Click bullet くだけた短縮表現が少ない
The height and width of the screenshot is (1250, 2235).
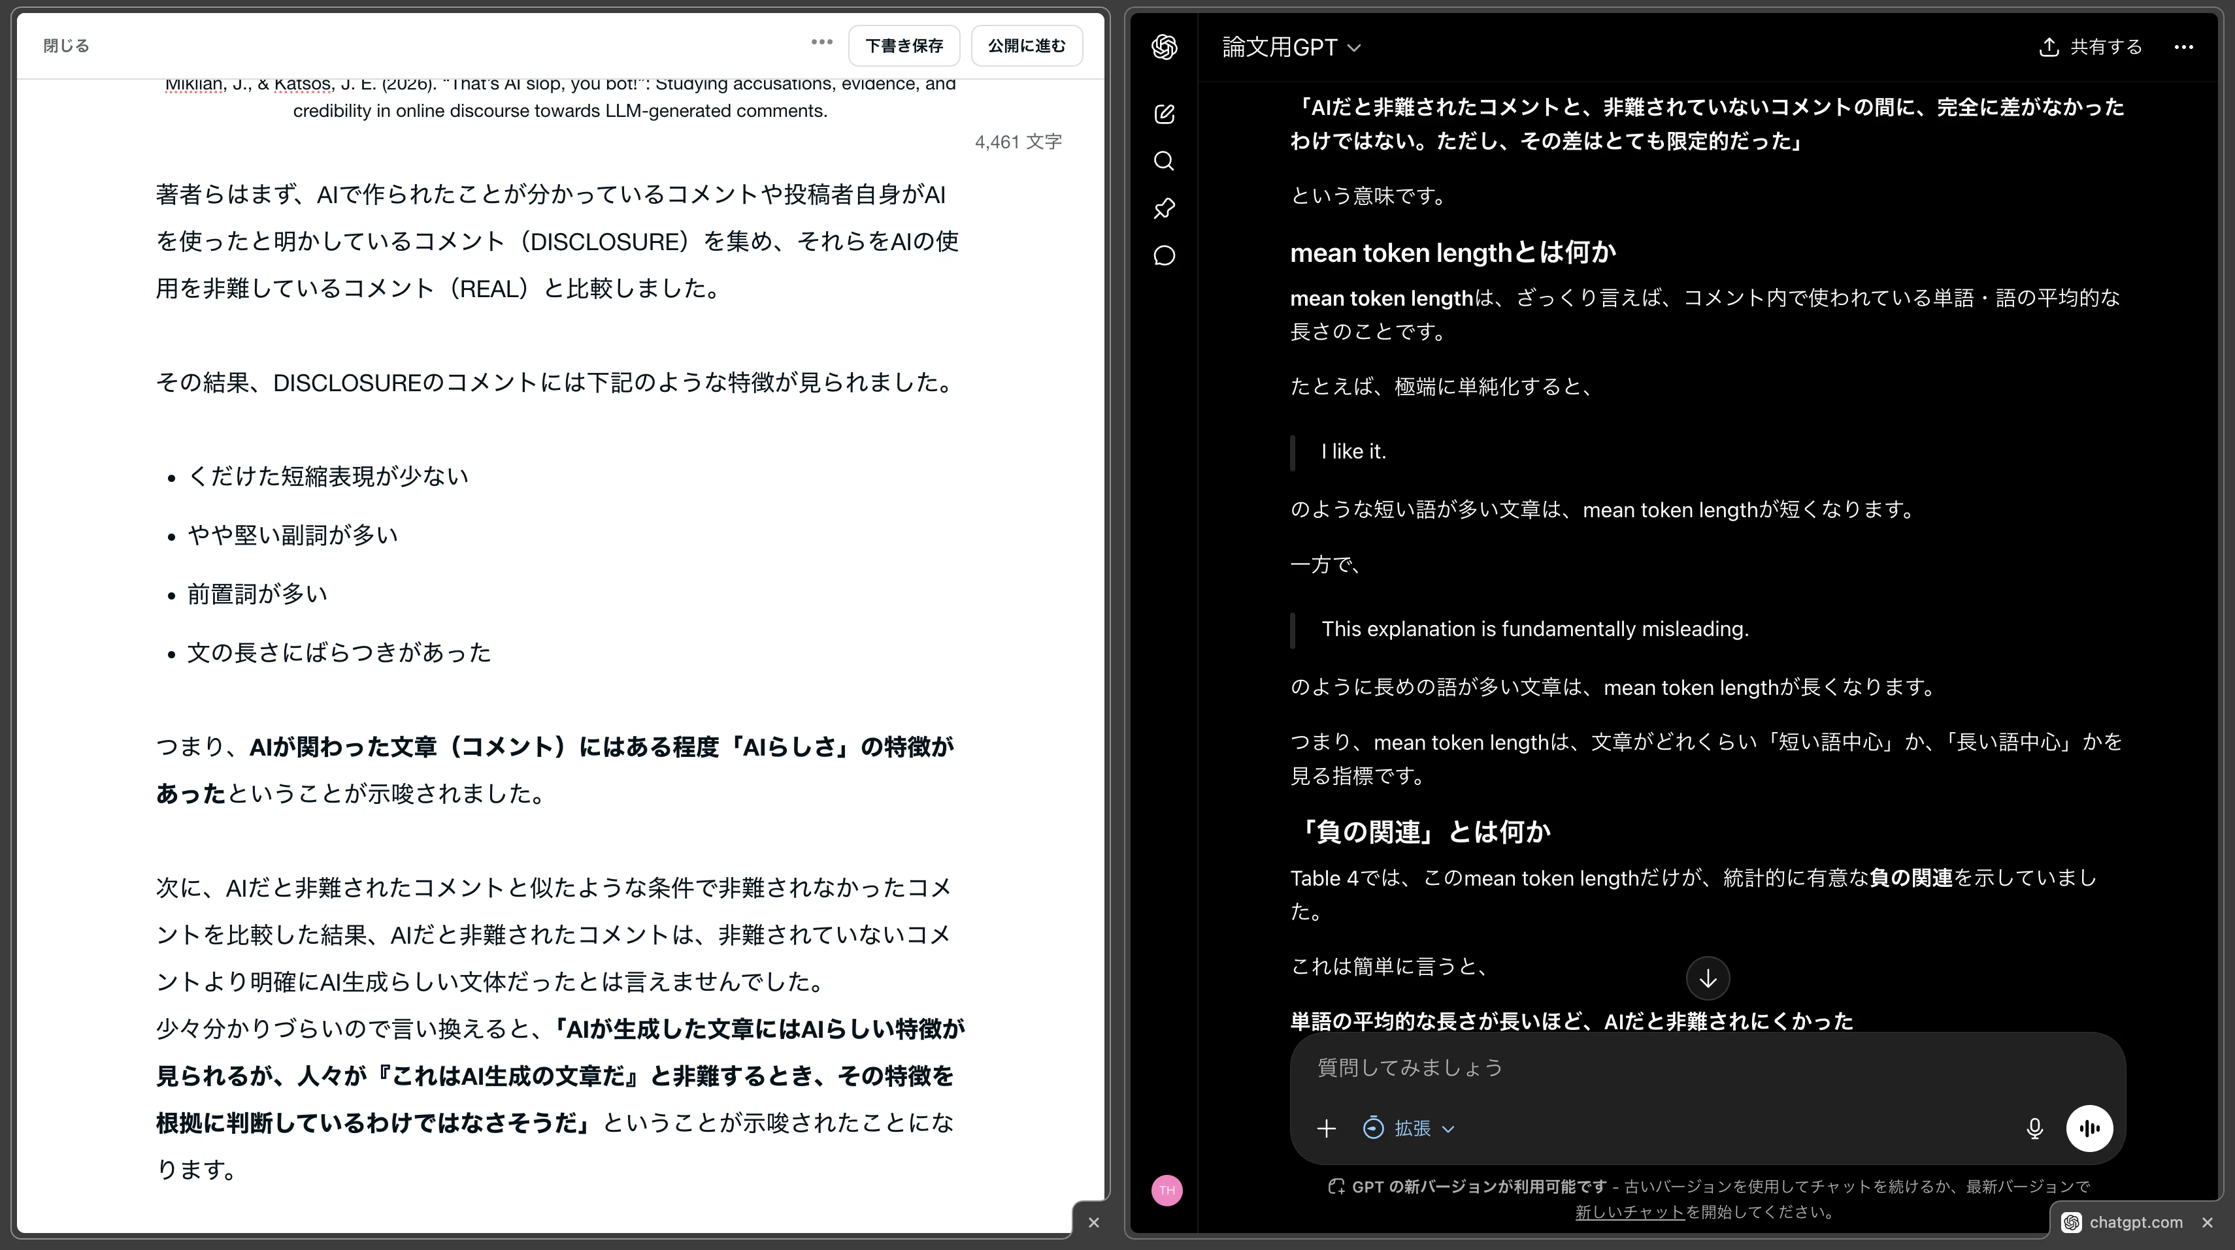tap(328, 476)
